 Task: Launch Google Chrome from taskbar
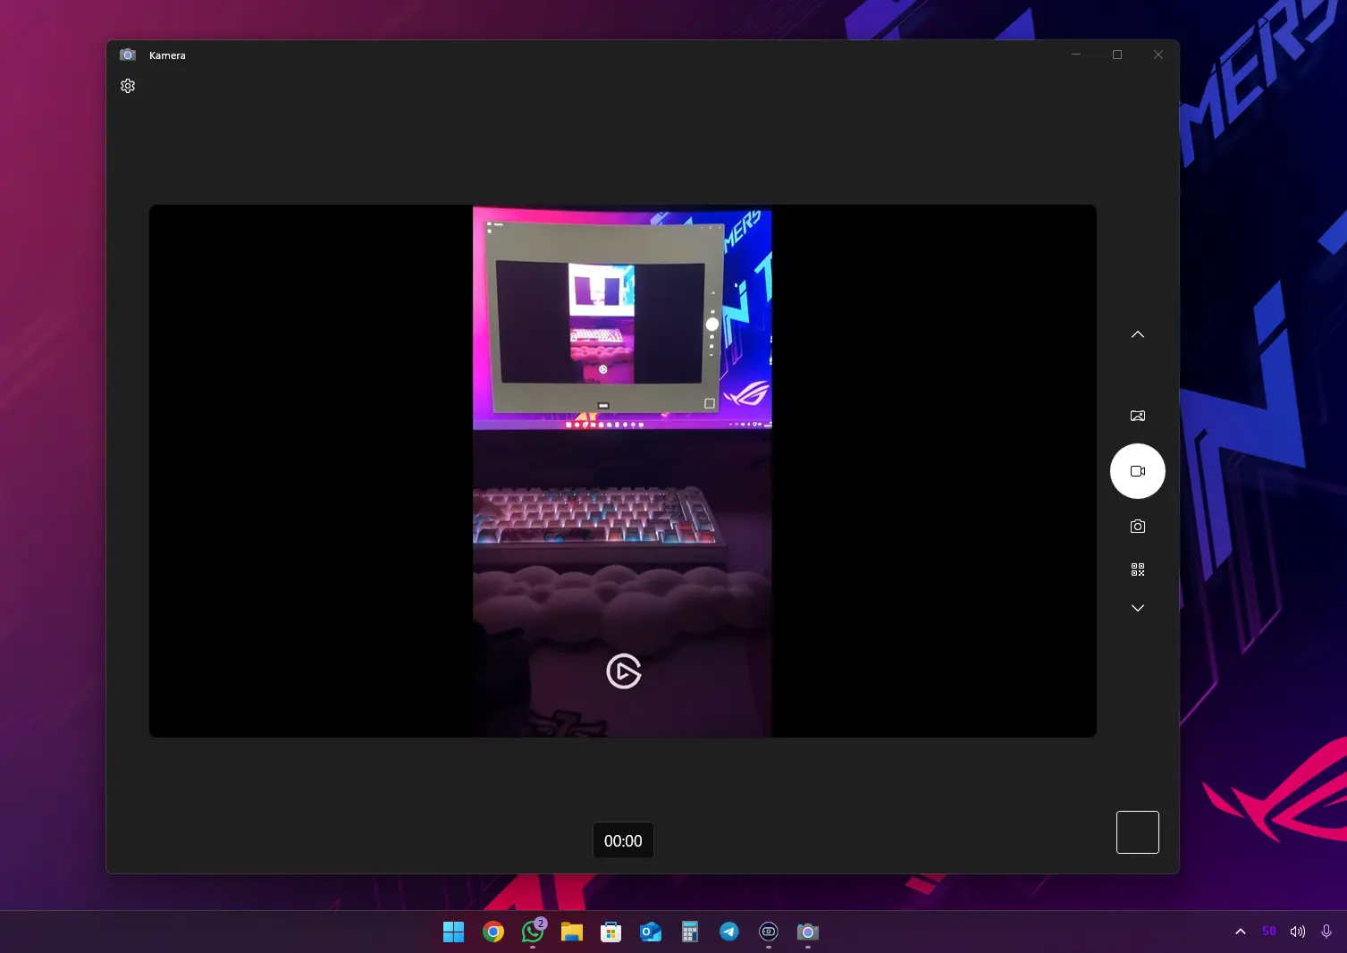tap(493, 932)
